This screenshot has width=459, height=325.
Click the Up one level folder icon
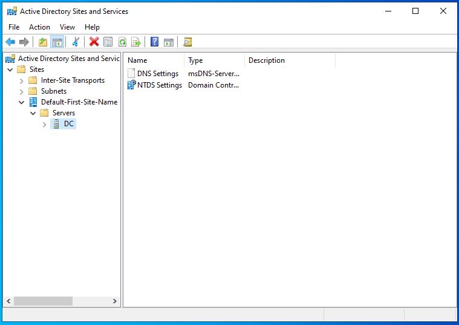[x=42, y=42]
